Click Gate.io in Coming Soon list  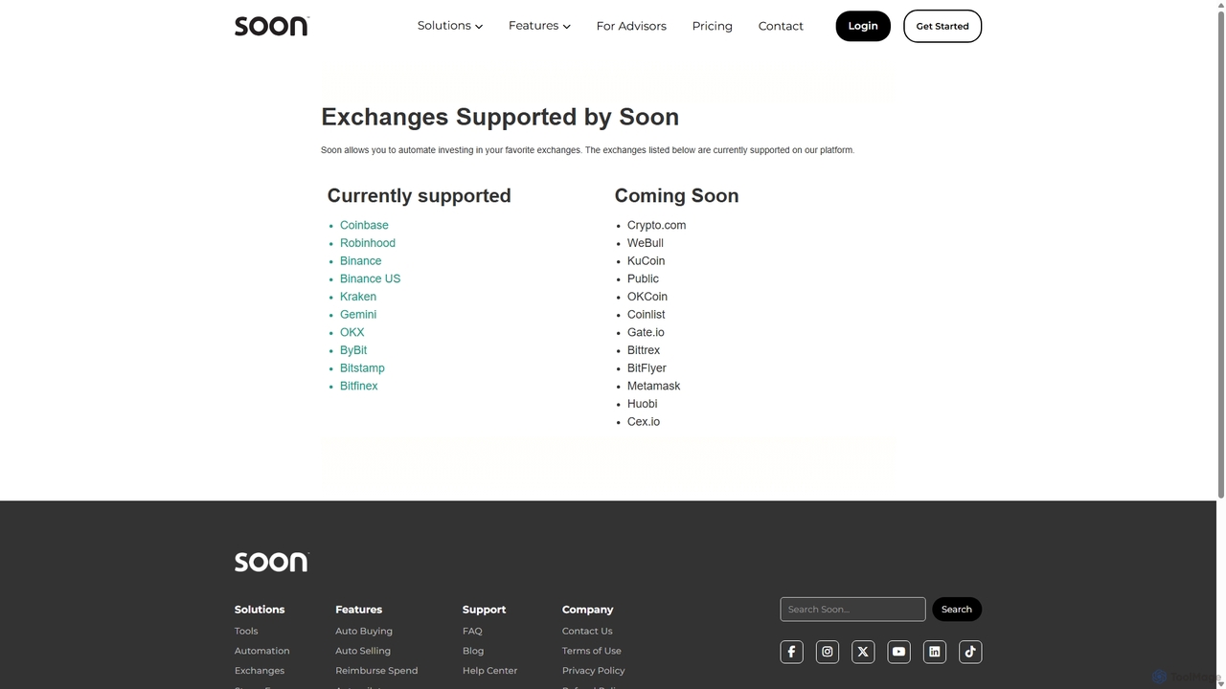click(646, 332)
